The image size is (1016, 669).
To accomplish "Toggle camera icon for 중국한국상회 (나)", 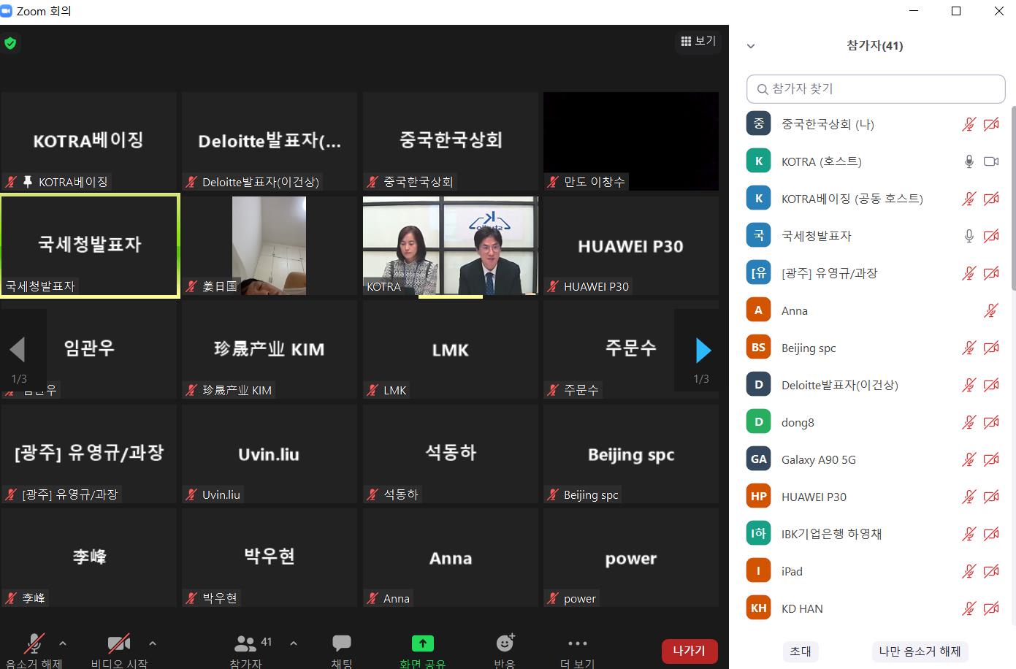I will click(x=991, y=124).
